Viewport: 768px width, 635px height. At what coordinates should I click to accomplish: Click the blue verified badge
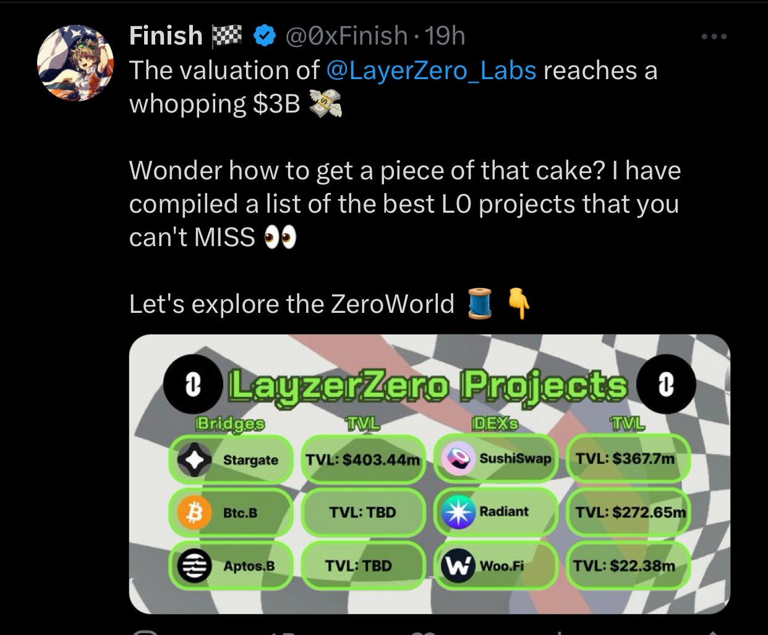[265, 36]
